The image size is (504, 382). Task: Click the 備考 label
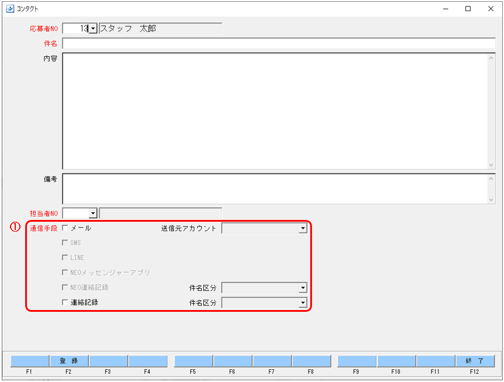click(50, 179)
